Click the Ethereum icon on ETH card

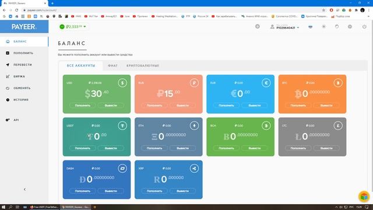point(194,126)
